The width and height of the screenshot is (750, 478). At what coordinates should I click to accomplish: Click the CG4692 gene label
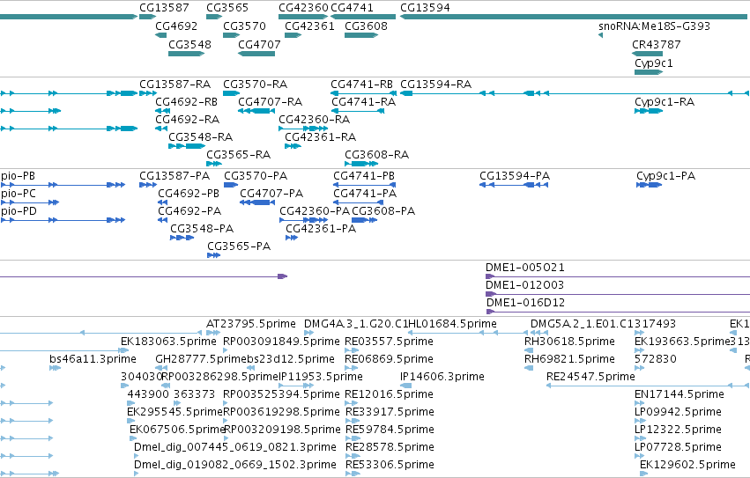[x=176, y=26]
